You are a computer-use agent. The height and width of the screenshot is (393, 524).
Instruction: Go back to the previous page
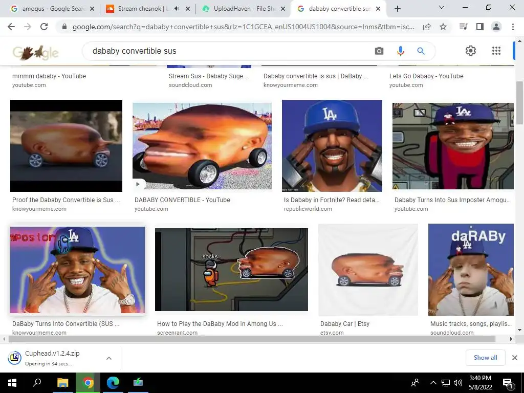tap(11, 27)
